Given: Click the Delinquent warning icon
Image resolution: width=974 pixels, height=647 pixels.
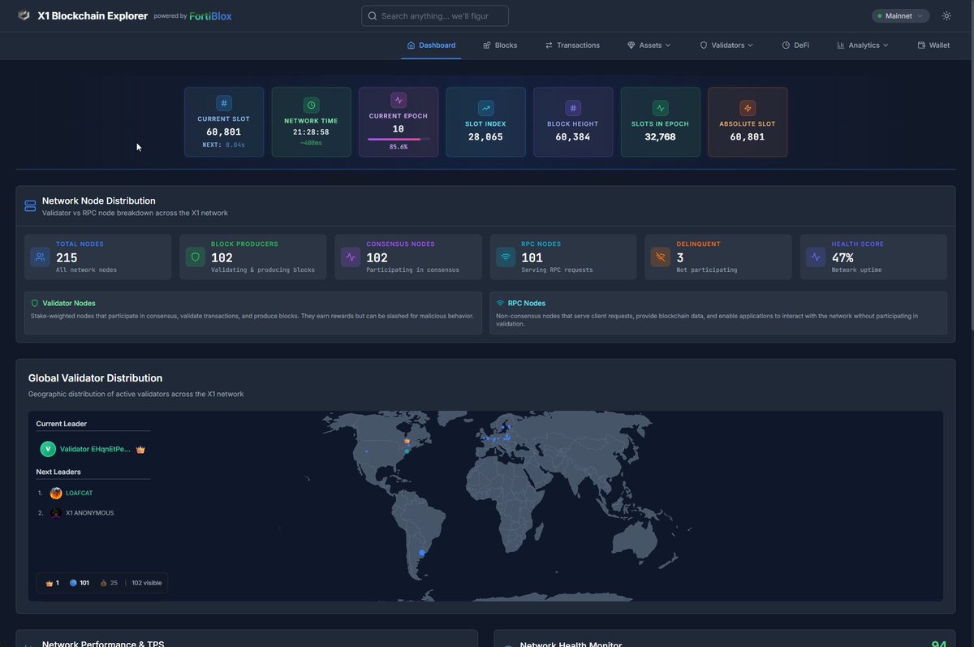Looking at the screenshot, I should click(659, 257).
